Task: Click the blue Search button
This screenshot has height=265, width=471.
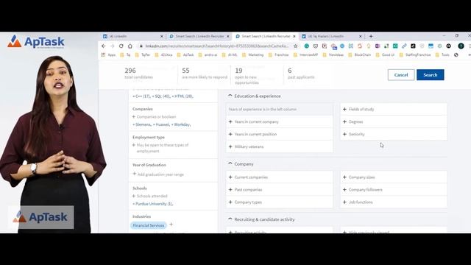Action: pyautogui.click(x=430, y=75)
